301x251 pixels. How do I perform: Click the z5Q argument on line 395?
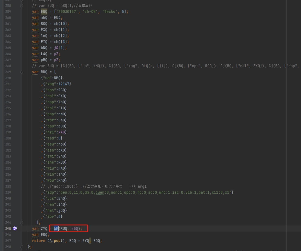(75, 229)
